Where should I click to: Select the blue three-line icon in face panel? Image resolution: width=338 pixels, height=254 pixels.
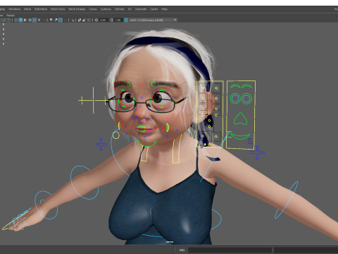(x=250, y=141)
